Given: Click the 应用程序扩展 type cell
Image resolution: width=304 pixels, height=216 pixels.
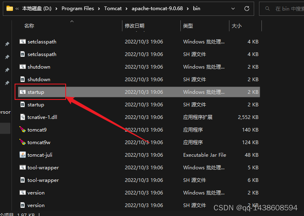Looking at the screenshot, I should [x=198, y=117].
